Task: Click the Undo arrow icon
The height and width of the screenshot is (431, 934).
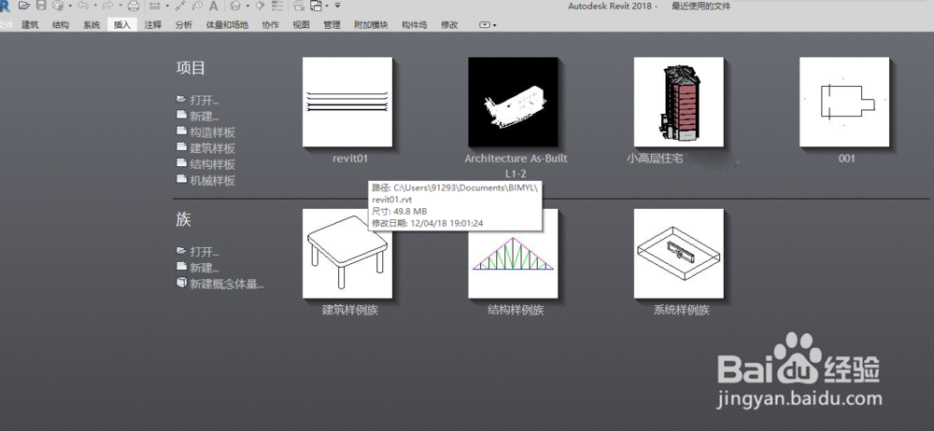Action: click(x=82, y=6)
